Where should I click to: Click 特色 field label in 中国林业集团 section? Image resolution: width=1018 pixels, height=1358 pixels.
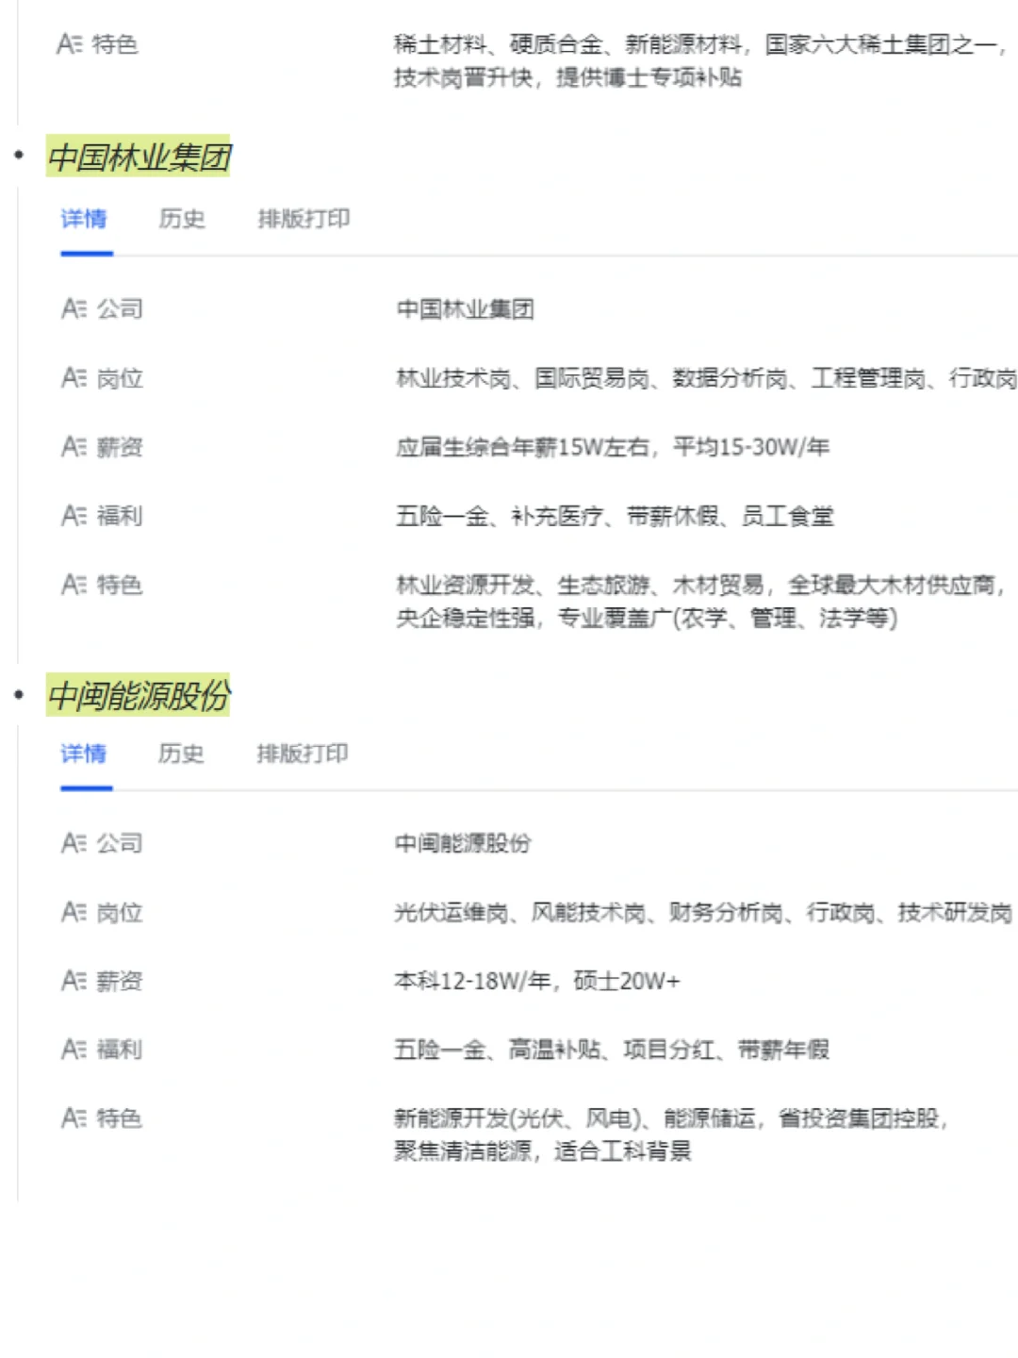(120, 585)
